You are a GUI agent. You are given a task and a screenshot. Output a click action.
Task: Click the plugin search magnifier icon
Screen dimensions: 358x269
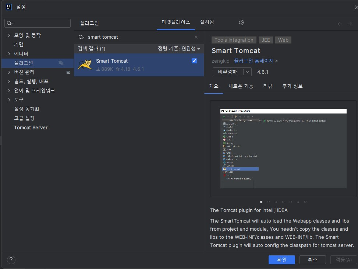pyautogui.click(x=81, y=37)
